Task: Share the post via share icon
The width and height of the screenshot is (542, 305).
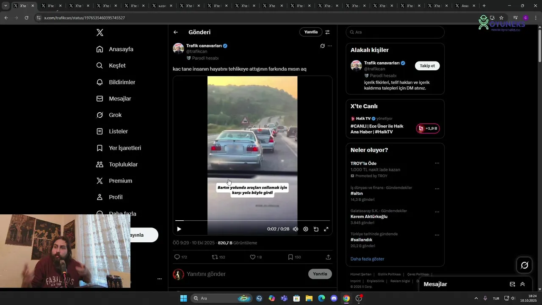Action: click(328, 257)
